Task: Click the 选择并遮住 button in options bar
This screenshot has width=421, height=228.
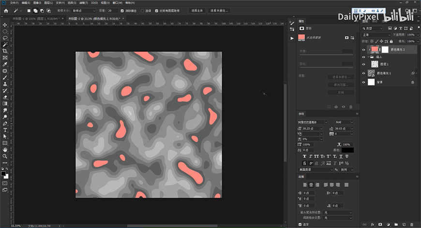Action: [x=220, y=10]
